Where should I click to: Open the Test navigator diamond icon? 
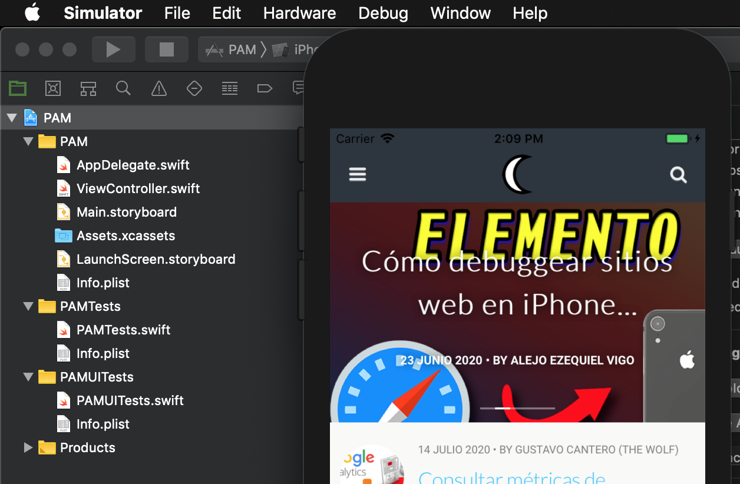(x=194, y=88)
